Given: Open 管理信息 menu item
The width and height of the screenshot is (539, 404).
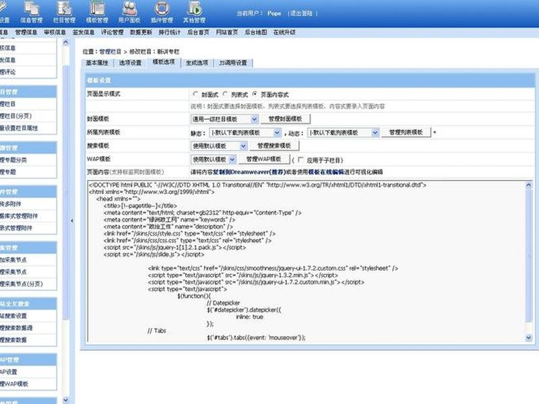Looking at the screenshot, I should point(26,32).
